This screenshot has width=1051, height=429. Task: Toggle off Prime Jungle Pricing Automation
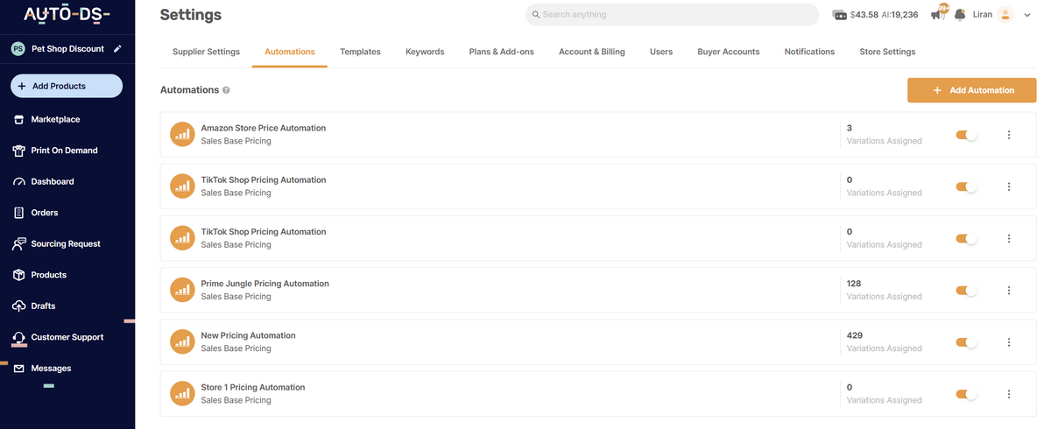[966, 291]
